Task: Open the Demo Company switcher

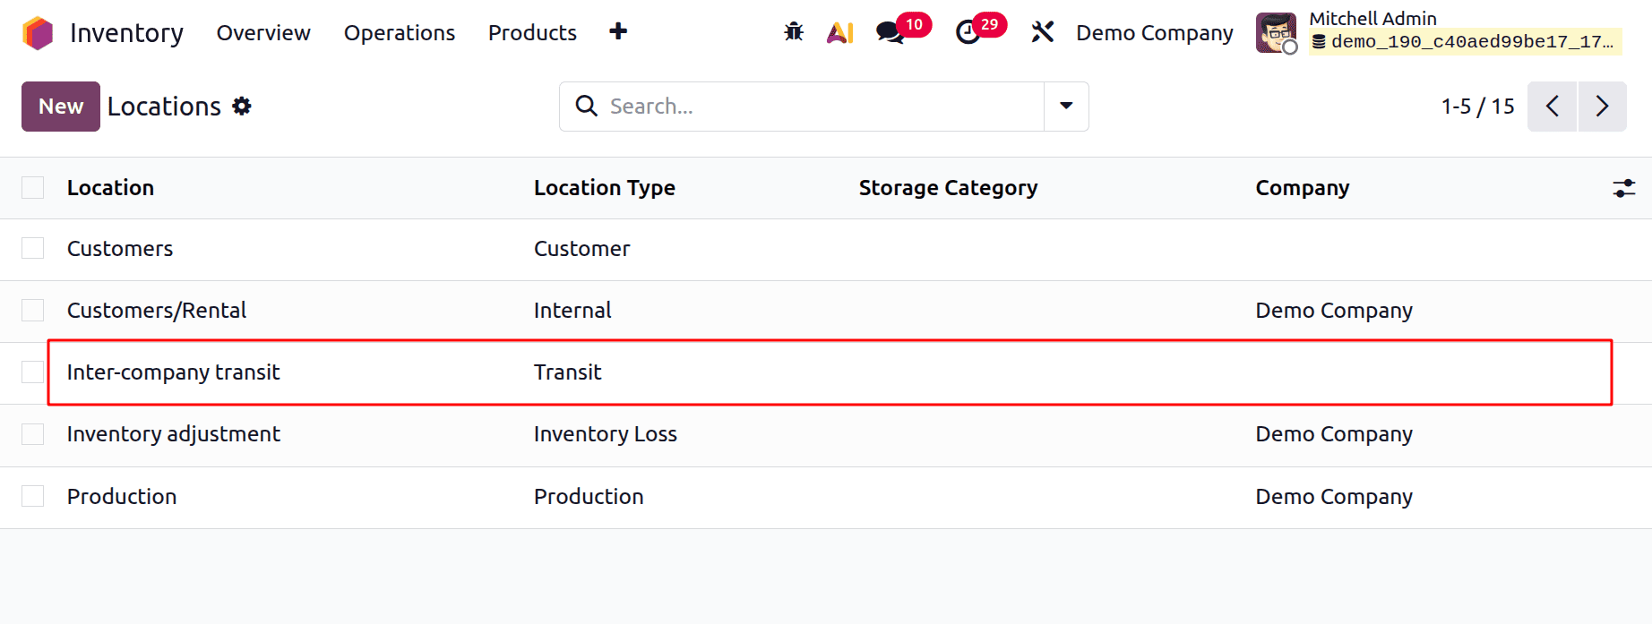Action: pyautogui.click(x=1154, y=33)
